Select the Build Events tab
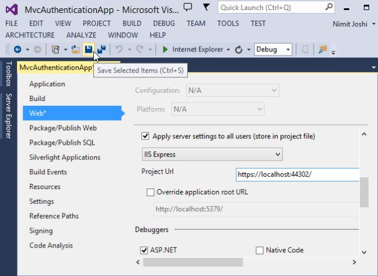This screenshot has height=276, width=378. click(x=48, y=172)
